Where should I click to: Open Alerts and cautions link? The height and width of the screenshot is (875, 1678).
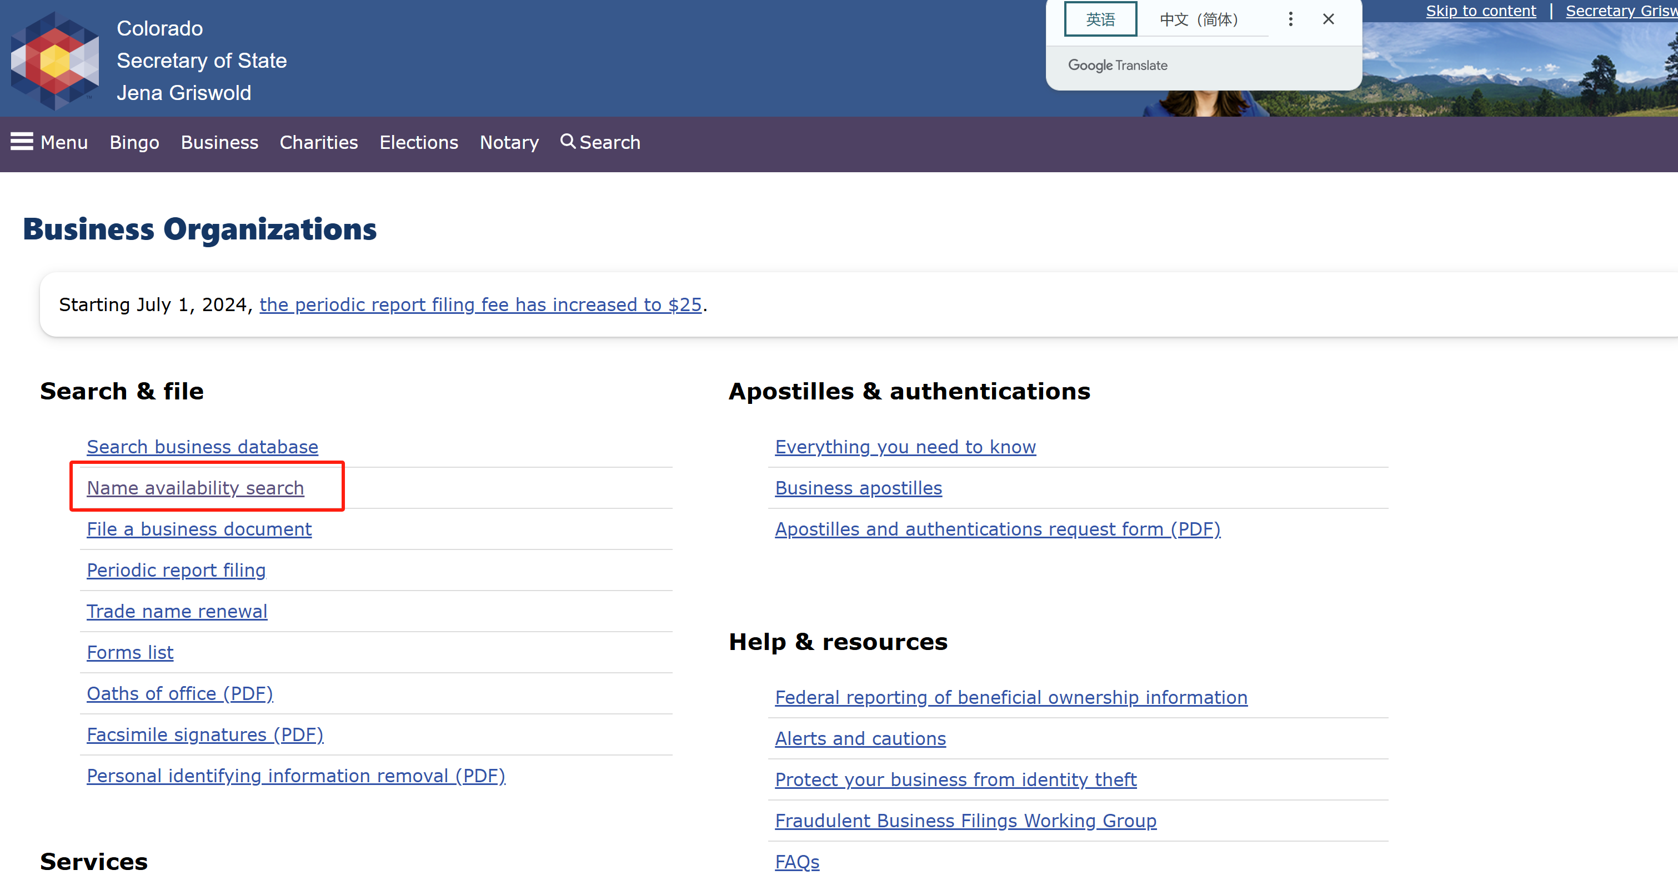point(860,738)
